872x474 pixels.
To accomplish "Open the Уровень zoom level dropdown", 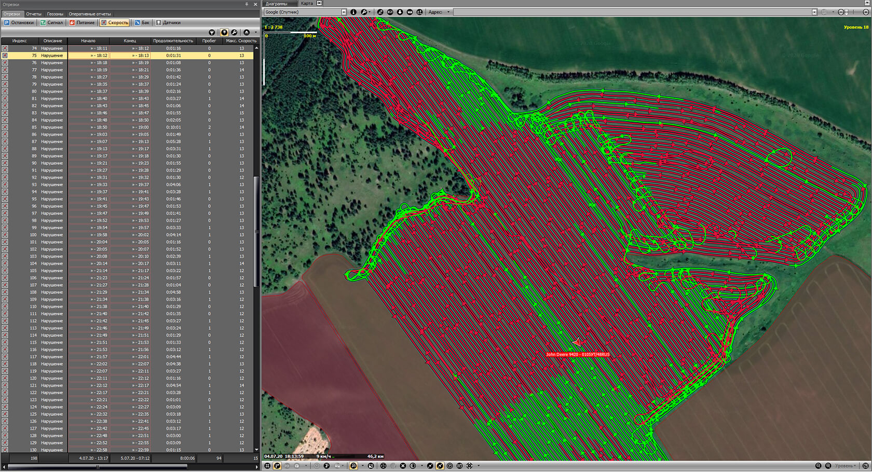I will coord(846,466).
